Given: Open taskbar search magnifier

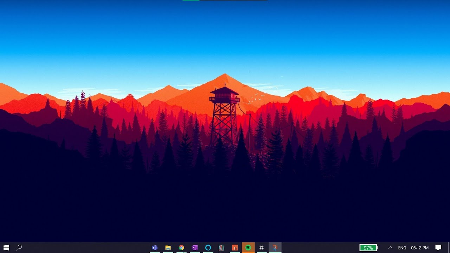Looking at the screenshot, I should pos(19,248).
